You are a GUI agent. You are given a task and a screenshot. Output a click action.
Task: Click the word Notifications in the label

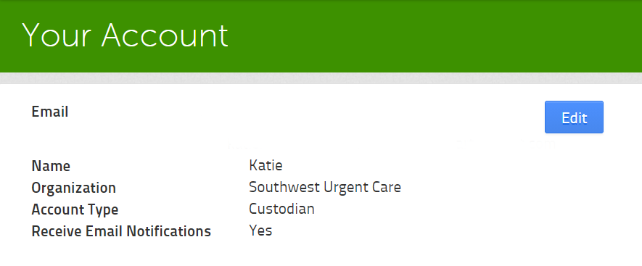point(168,232)
